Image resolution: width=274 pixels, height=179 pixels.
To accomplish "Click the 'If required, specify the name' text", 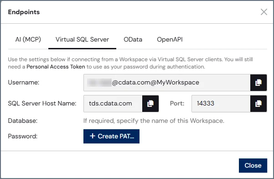I will 154,121.
